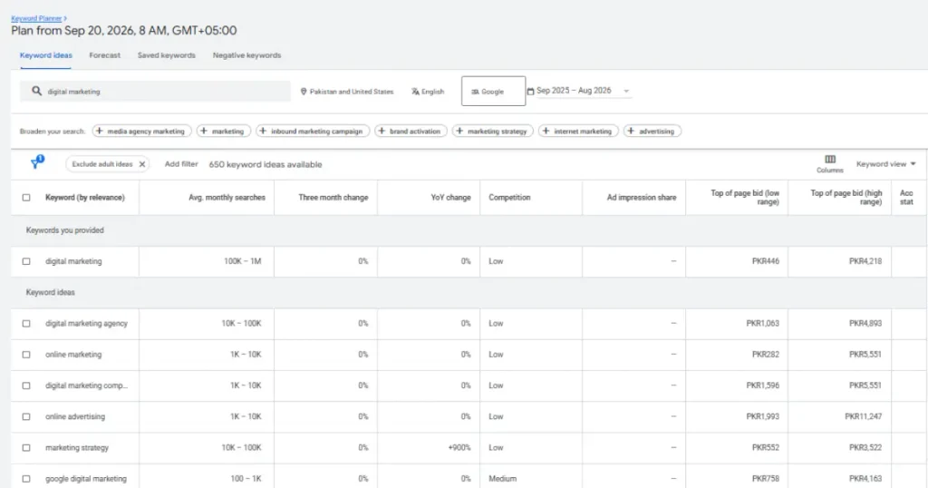Click the PKR446 low bid value
Viewport: 928px width, 488px height.
pos(766,261)
